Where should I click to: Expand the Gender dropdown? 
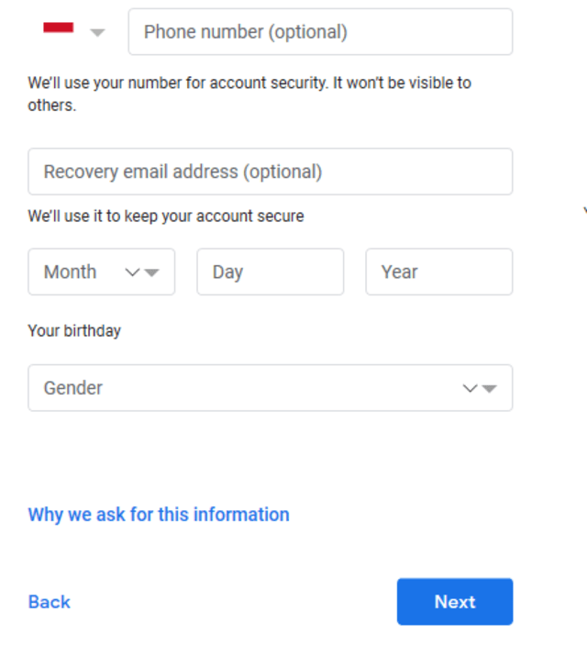click(x=270, y=388)
